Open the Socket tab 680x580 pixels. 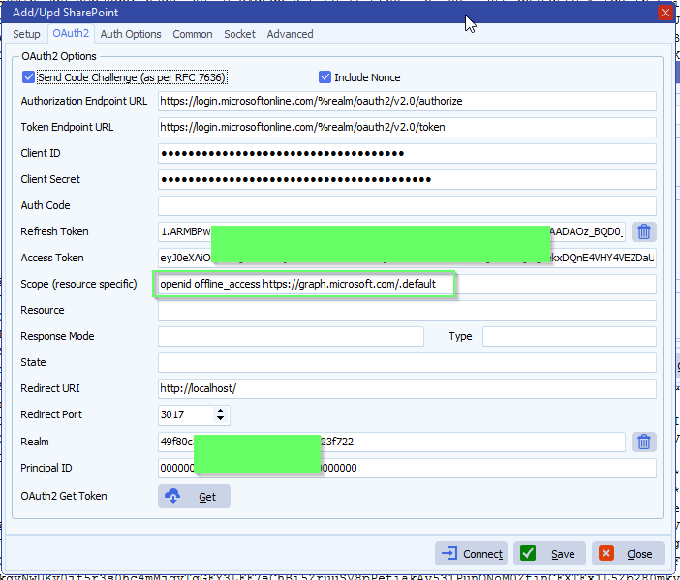pyautogui.click(x=239, y=34)
